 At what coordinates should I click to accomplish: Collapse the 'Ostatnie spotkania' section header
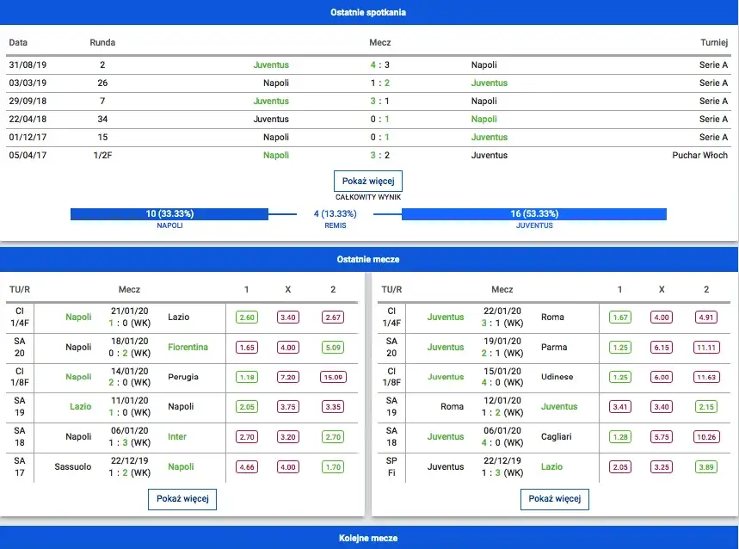point(369,13)
